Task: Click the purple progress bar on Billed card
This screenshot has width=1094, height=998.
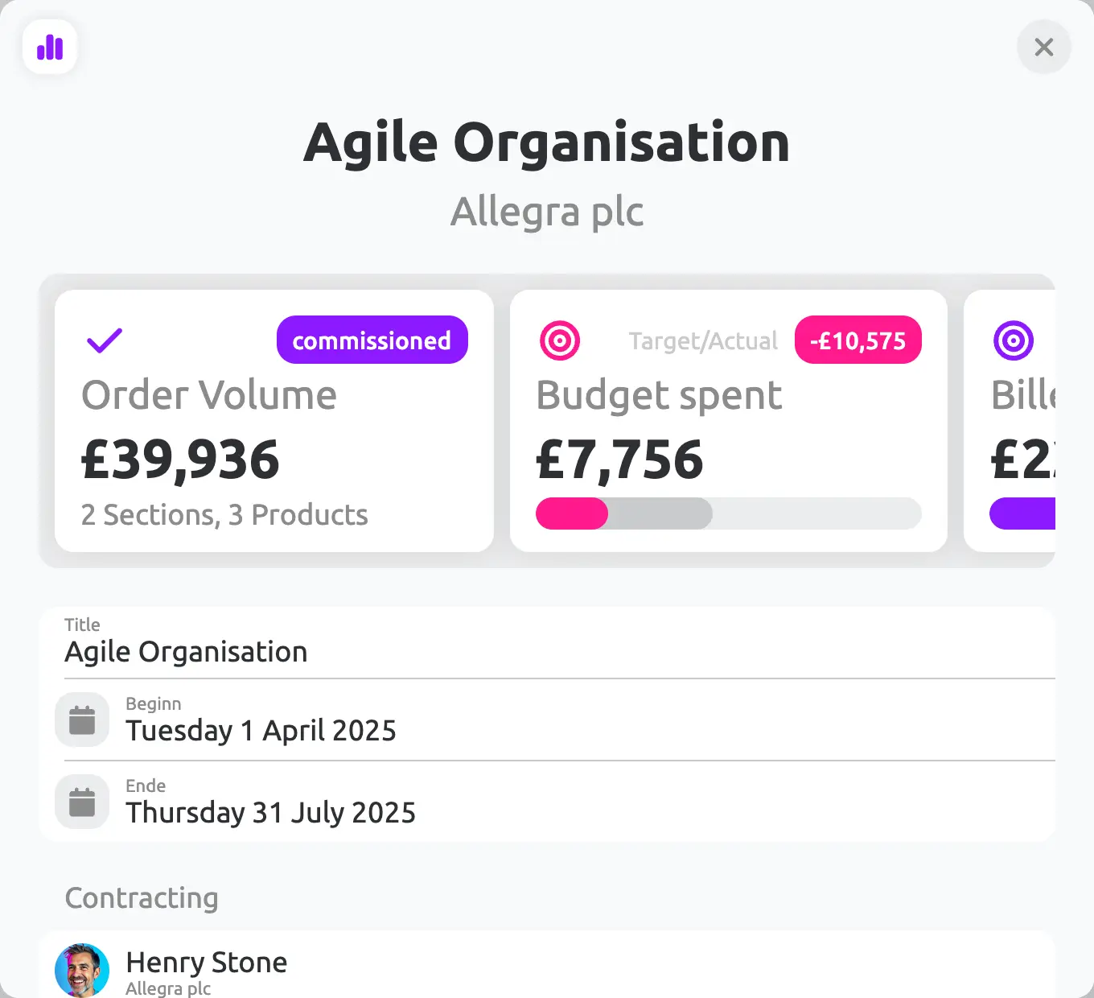Action: [1022, 513]
